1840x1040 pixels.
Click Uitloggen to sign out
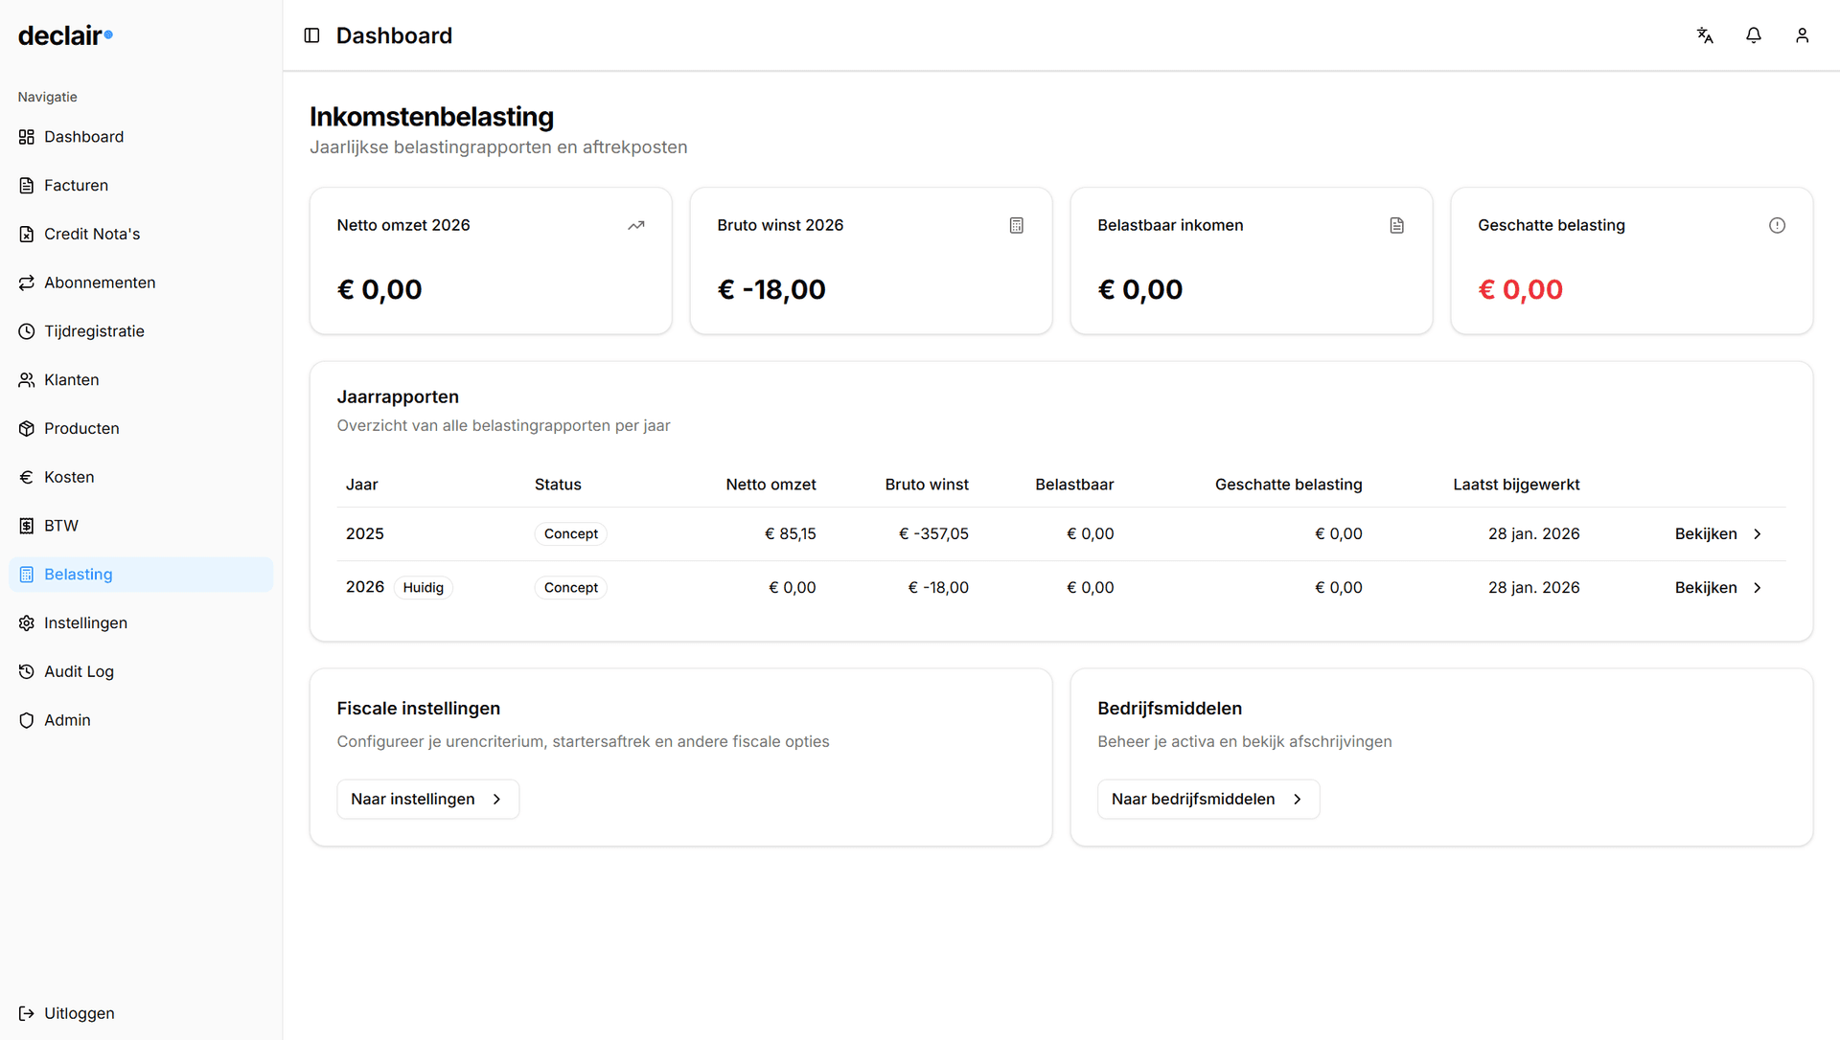pyautogui.click(x=141, y=1013)
